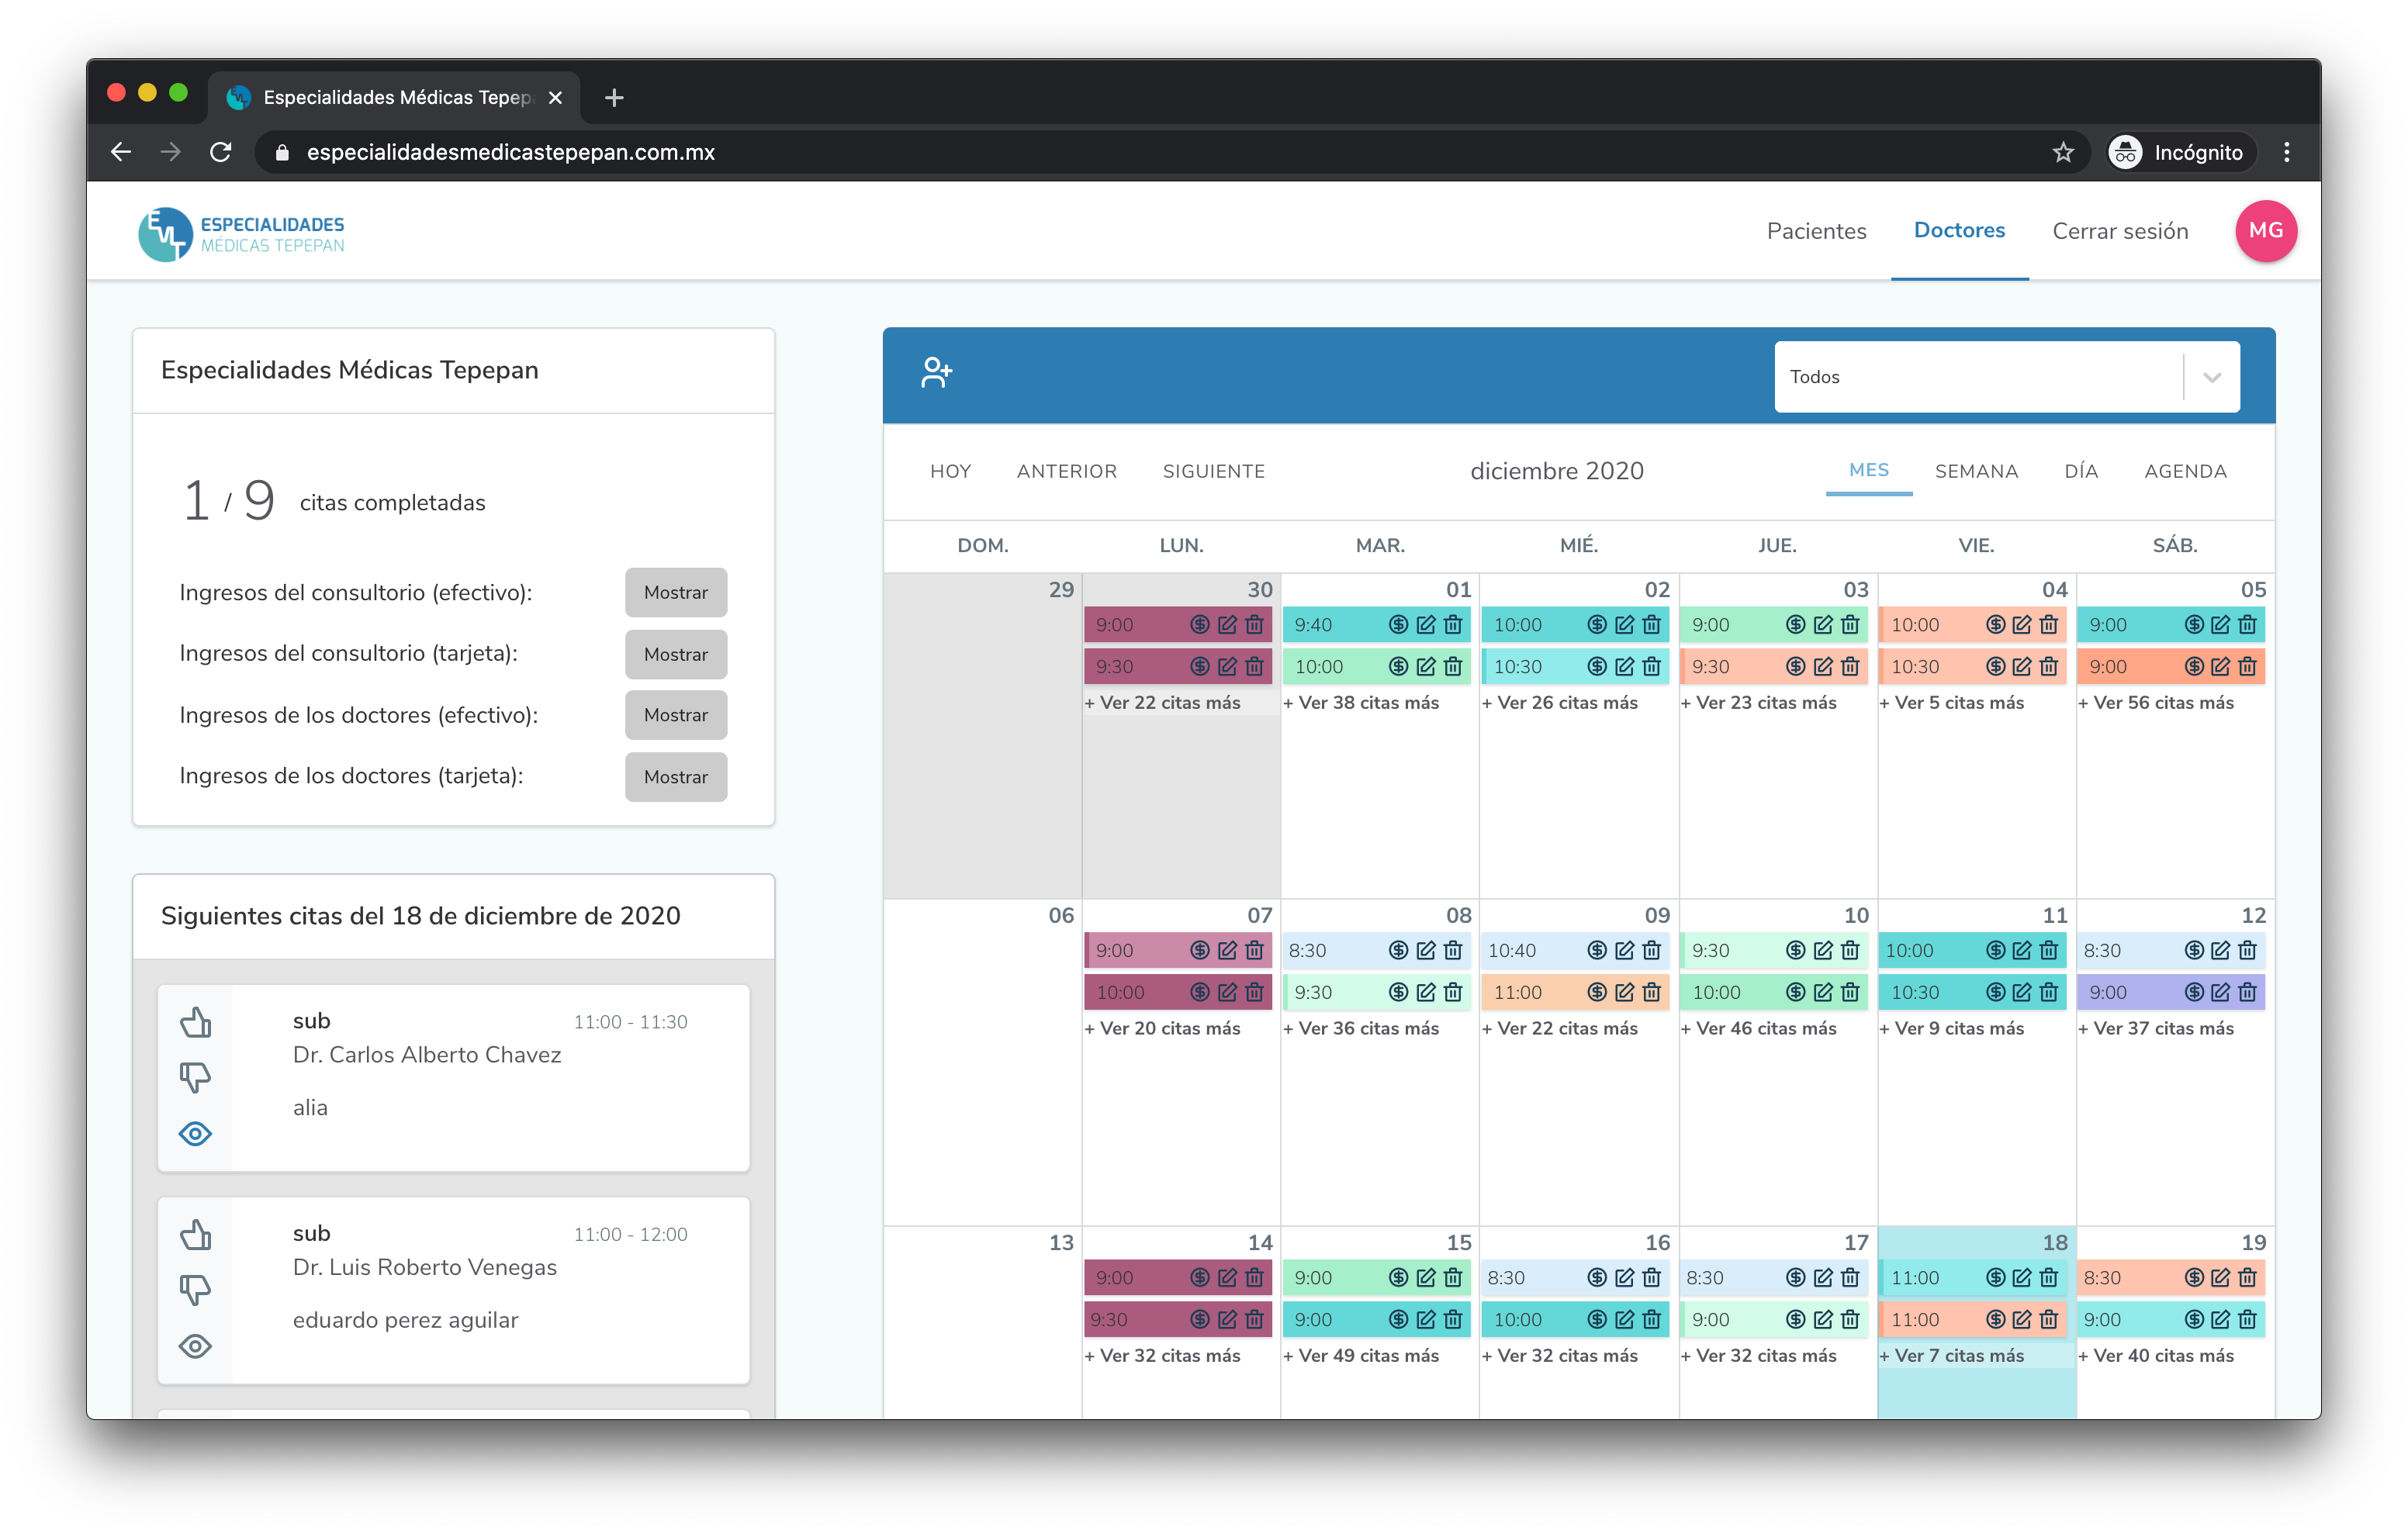Edit the 11:00 appointment on December 09
The width and height of the screenshot is (2408, 1534).
(x=1624, y=993)
